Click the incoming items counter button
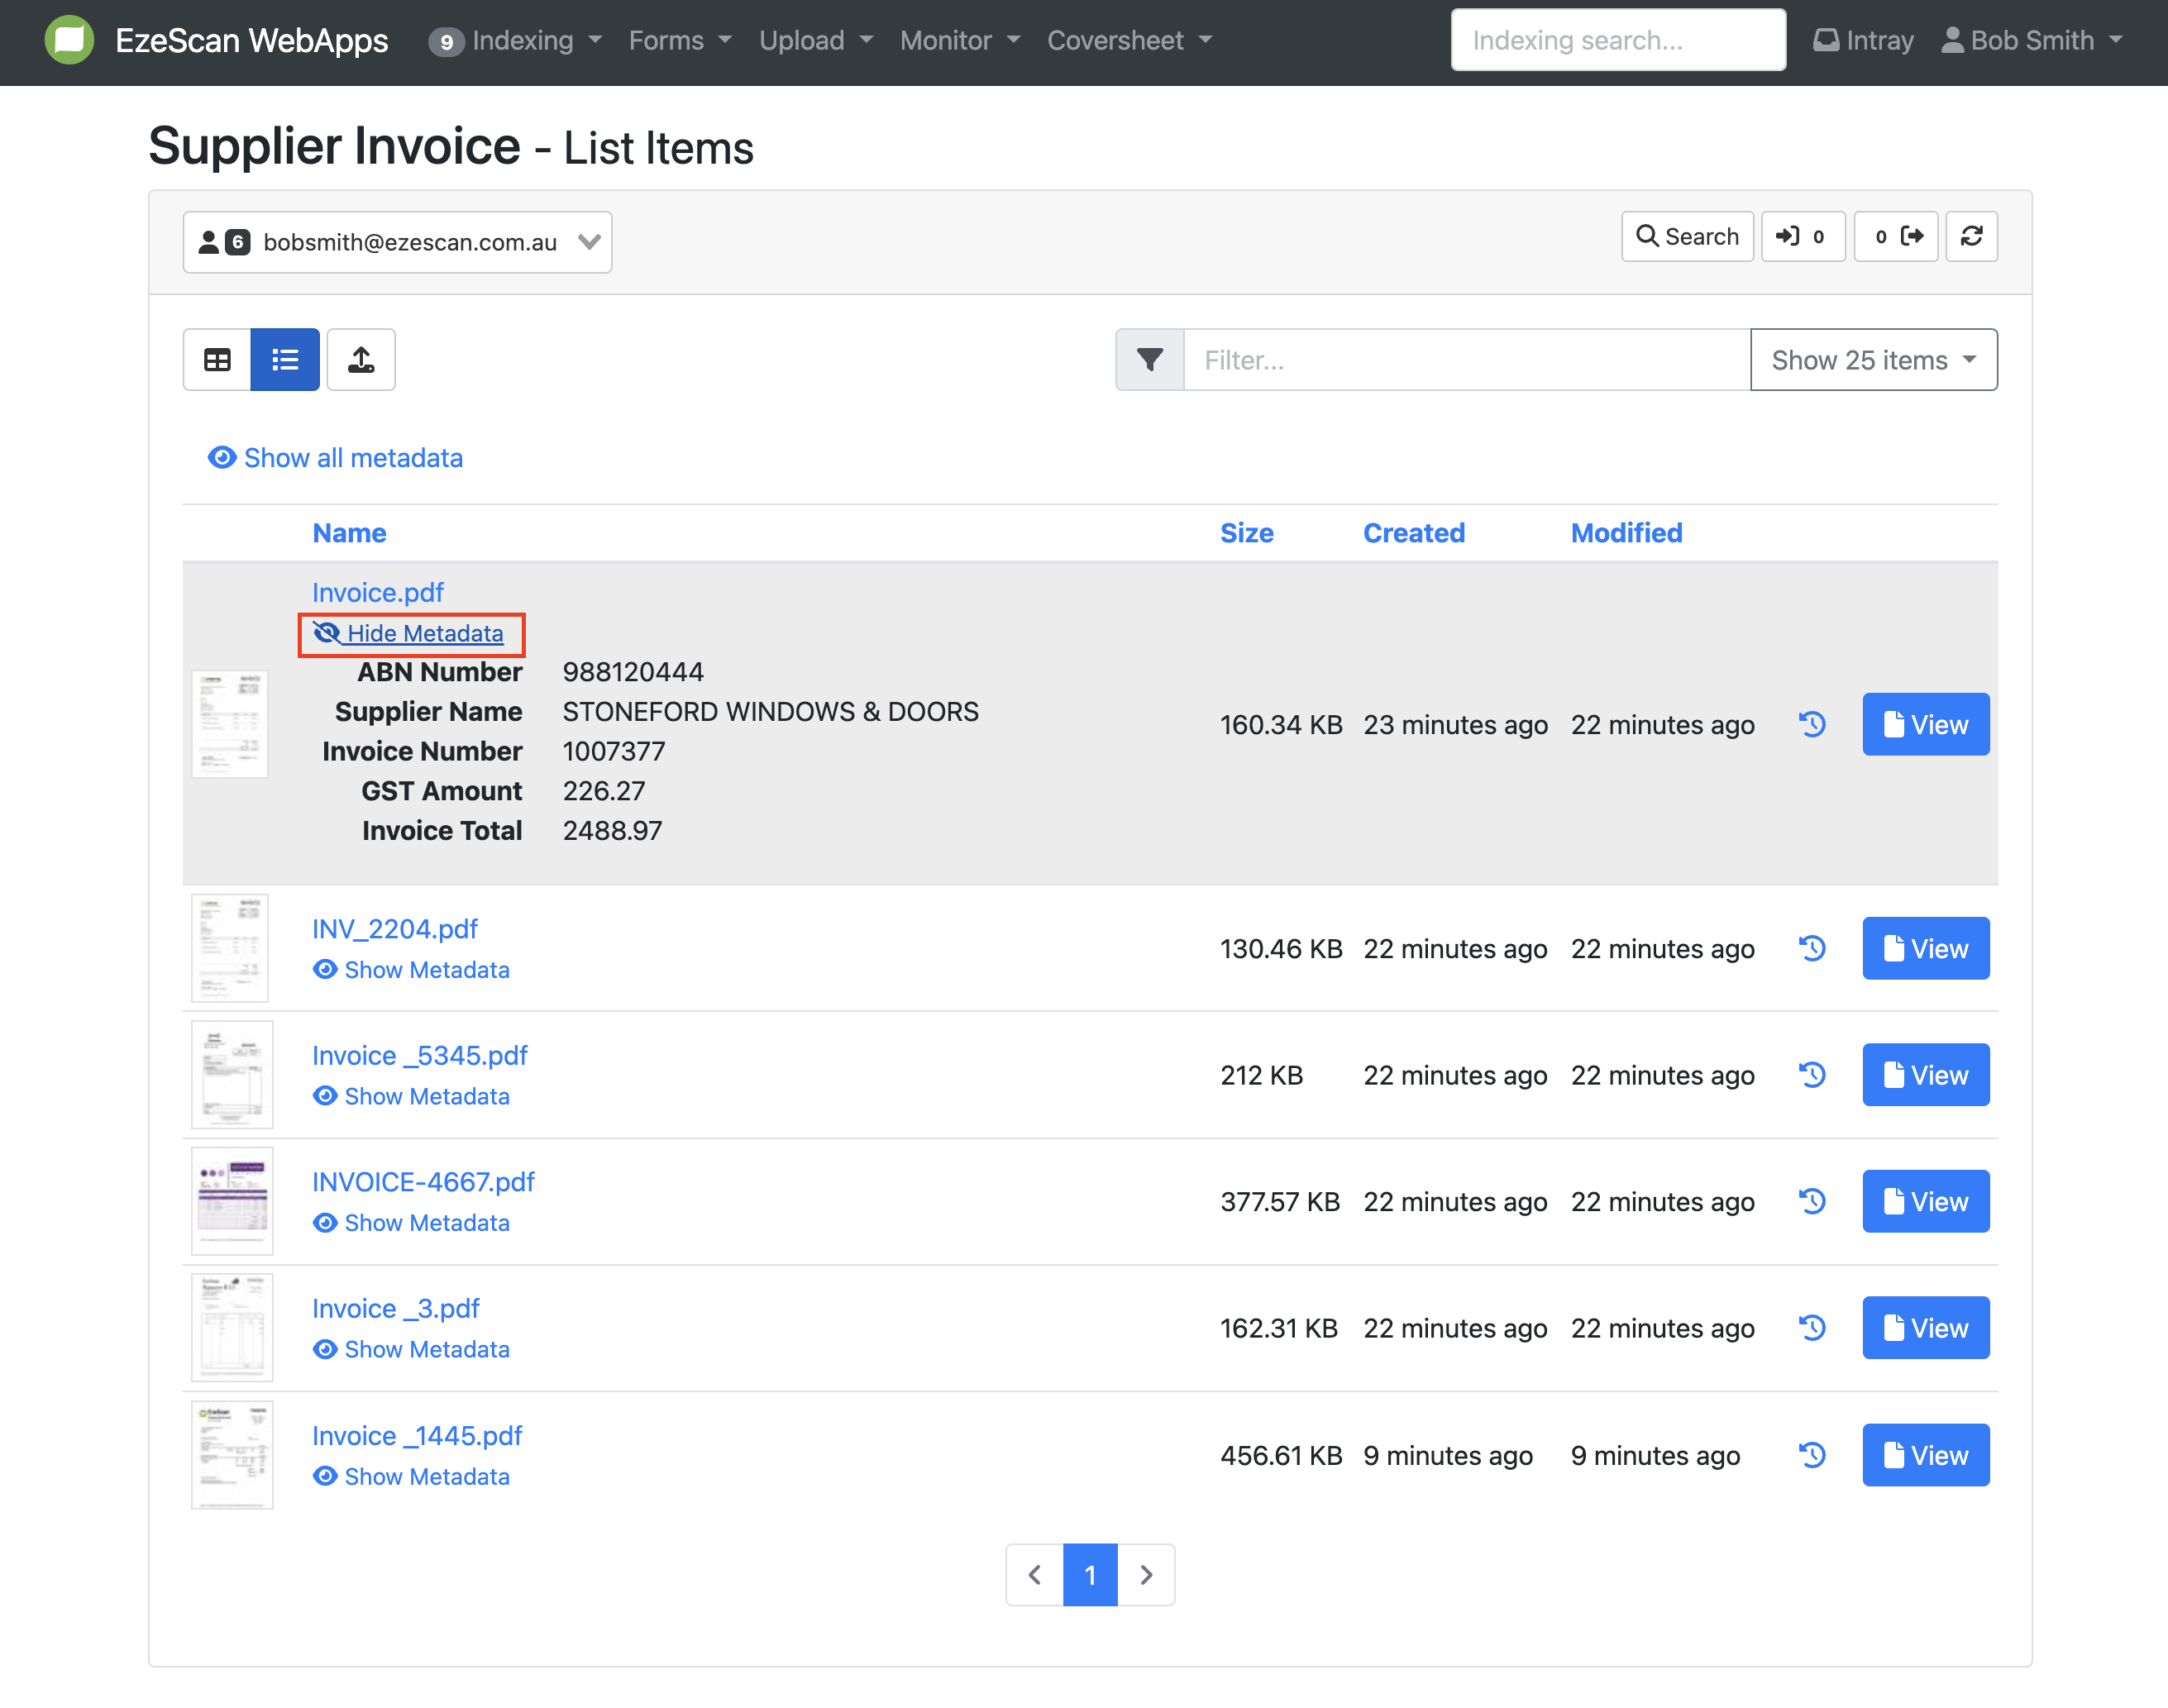 coord(1802,237)
